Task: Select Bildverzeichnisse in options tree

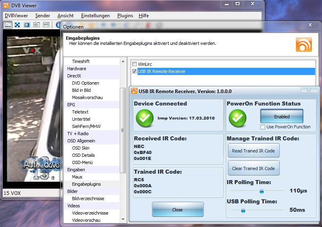Action: 88,199
